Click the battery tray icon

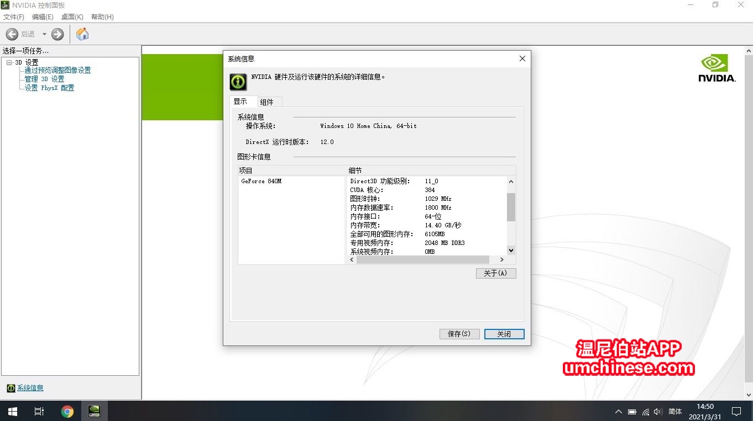tap(632, 412)
